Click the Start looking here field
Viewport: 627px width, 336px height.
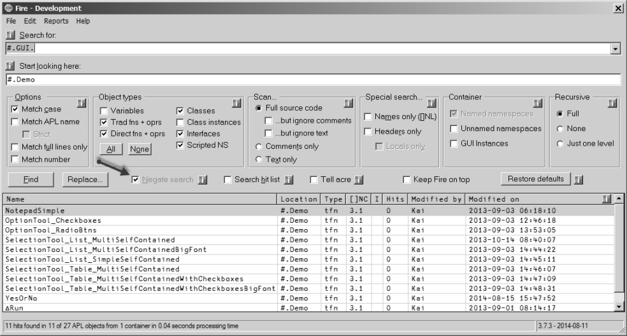coord(313,80)
